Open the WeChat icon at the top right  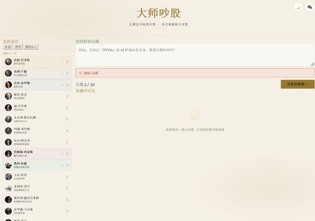click(x=309, y=7)
